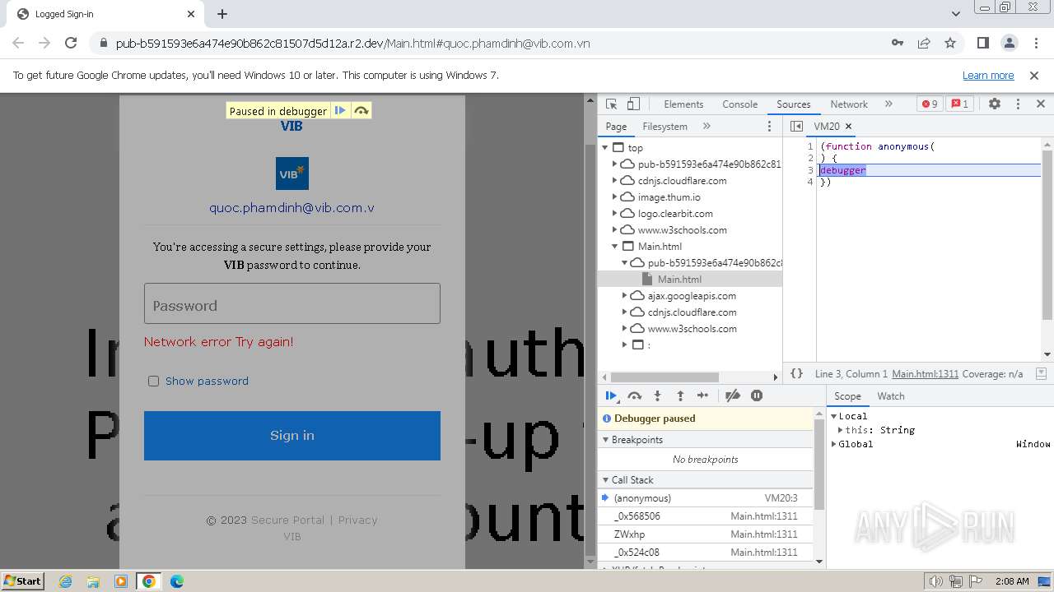Click the Inspect element picker icon
1054x592 pixels.
611,104
